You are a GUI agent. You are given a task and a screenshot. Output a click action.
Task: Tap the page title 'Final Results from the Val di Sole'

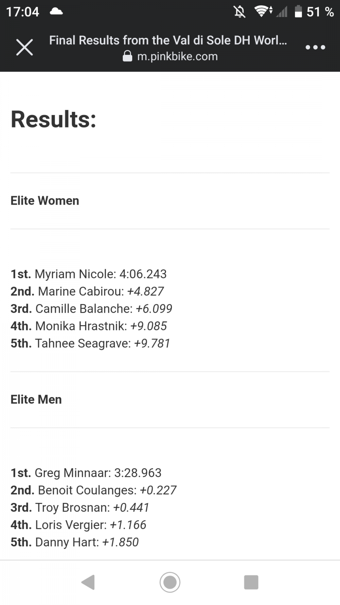[x=168, y=40]
